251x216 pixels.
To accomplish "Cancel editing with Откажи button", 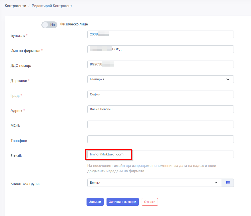I will [x=150, y=202].
